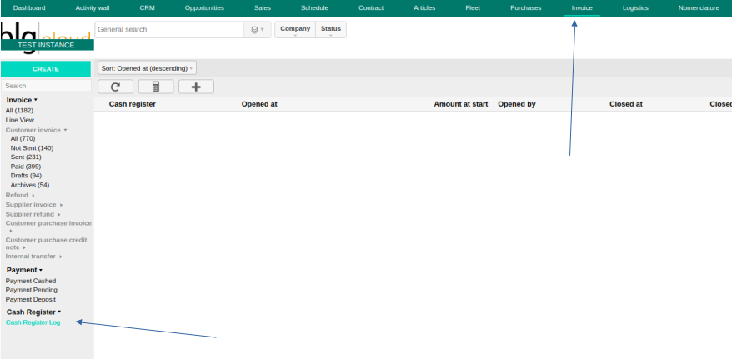
Task: Open the Fleet menu
Action: (x=473, y=8)
